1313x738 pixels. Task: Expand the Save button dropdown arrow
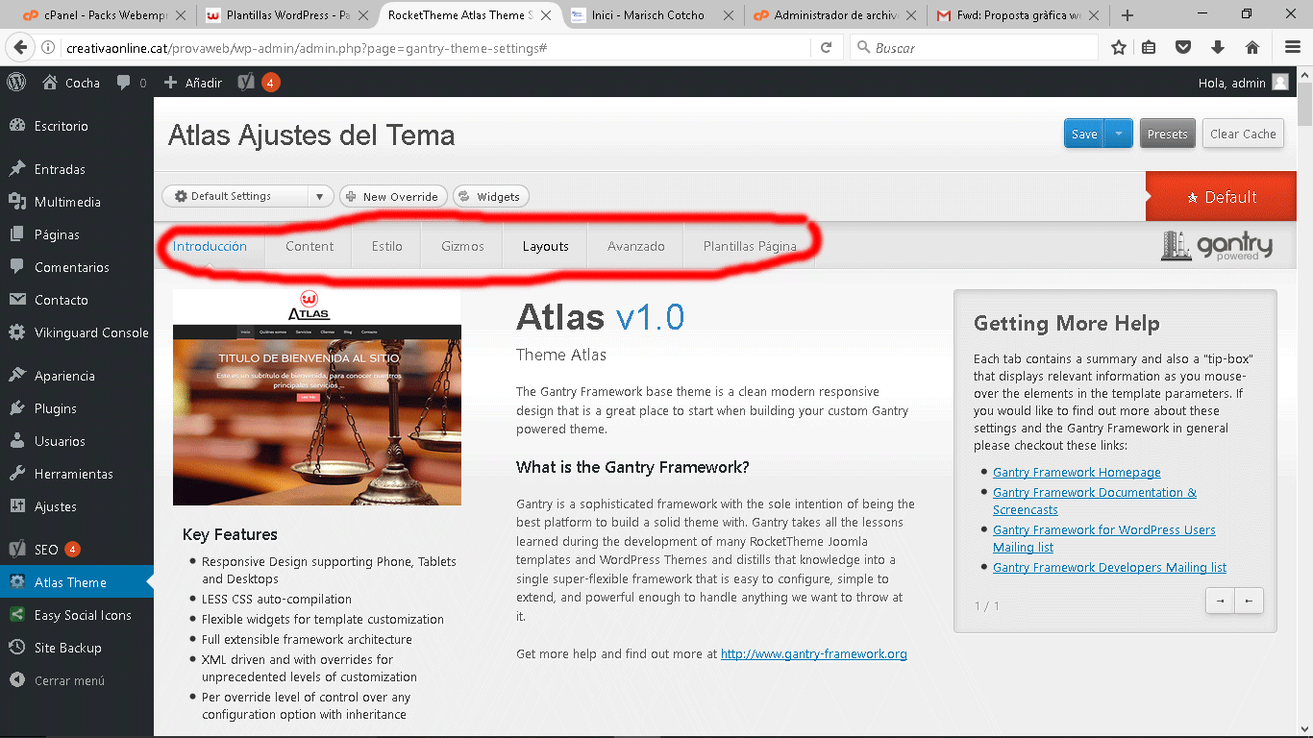(x=1119, y=134)
